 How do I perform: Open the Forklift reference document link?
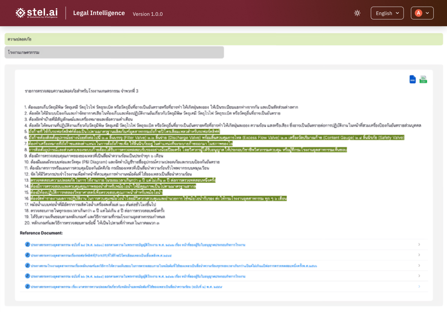(x=101, y=255)
